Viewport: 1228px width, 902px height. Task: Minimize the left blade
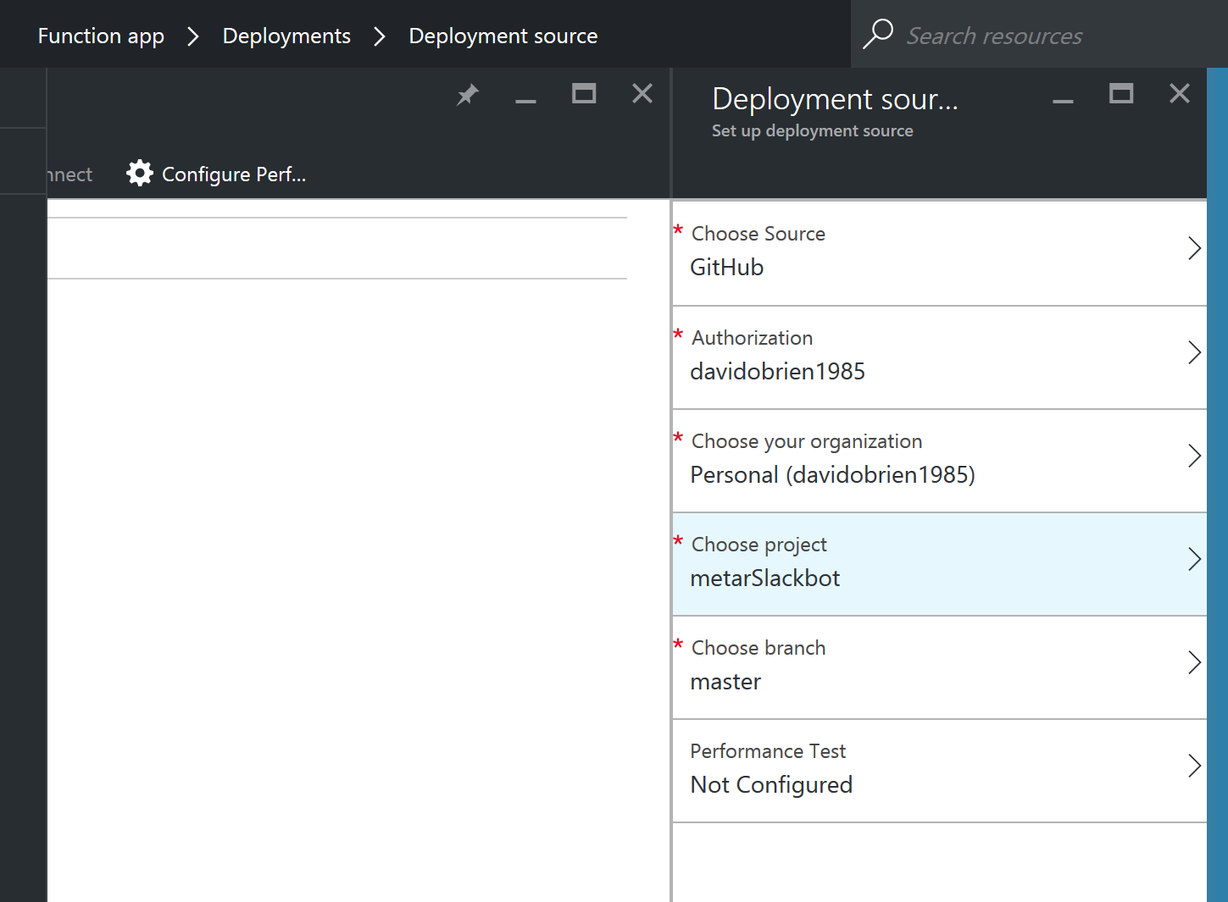(x=525, y=101)
